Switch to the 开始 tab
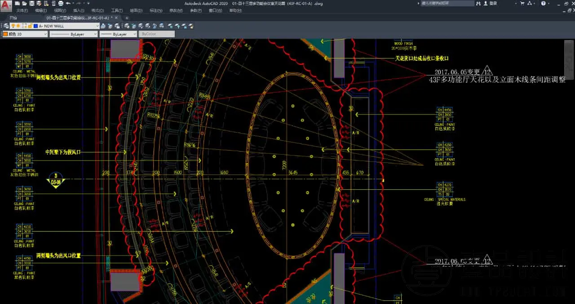The width and height of the screenshot is (575, 304). click(13, 18)
